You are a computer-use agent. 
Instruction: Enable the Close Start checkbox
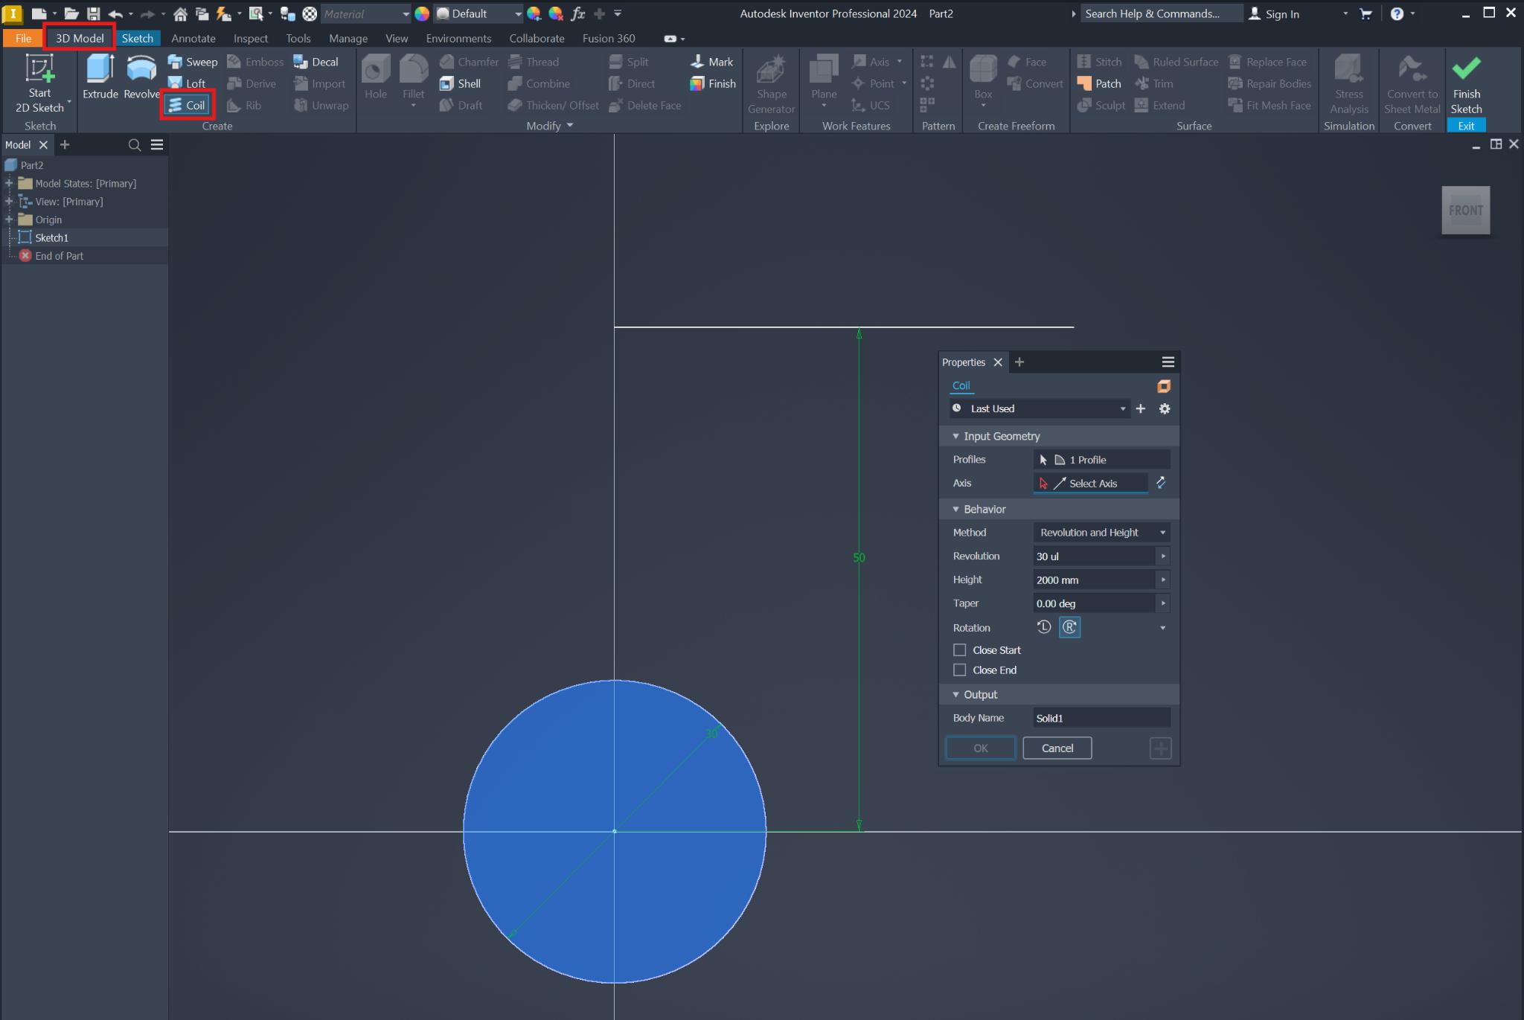pos(958,649)
